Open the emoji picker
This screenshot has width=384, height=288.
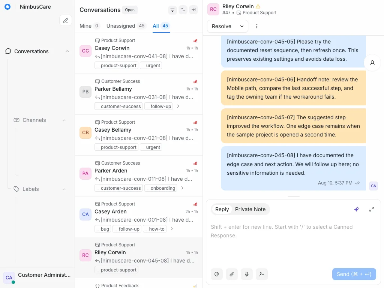coord(217,274)
